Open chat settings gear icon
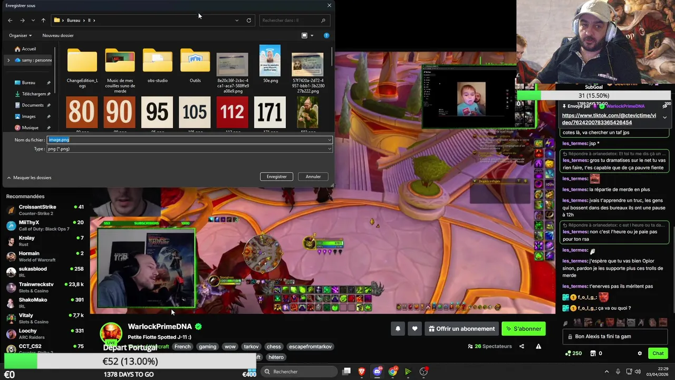 [640, 354]
